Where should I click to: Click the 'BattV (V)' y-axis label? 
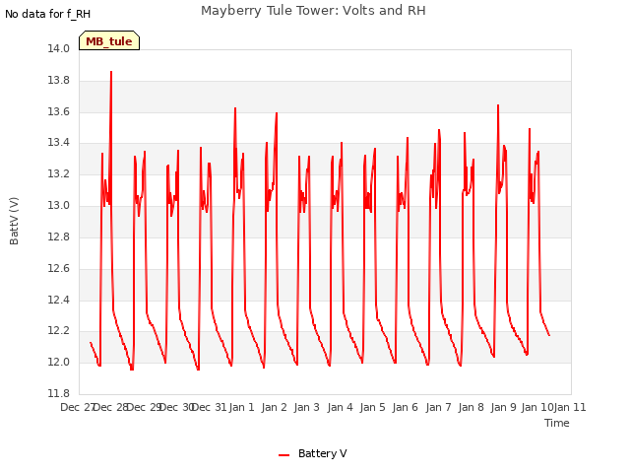click(x=14, y=221)
